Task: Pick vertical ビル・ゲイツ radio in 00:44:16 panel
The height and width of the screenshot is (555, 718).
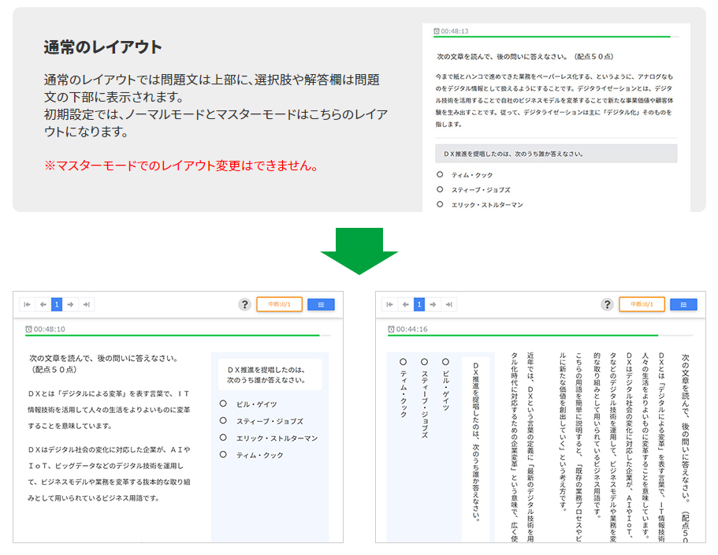Action: [x=445, y=362]
